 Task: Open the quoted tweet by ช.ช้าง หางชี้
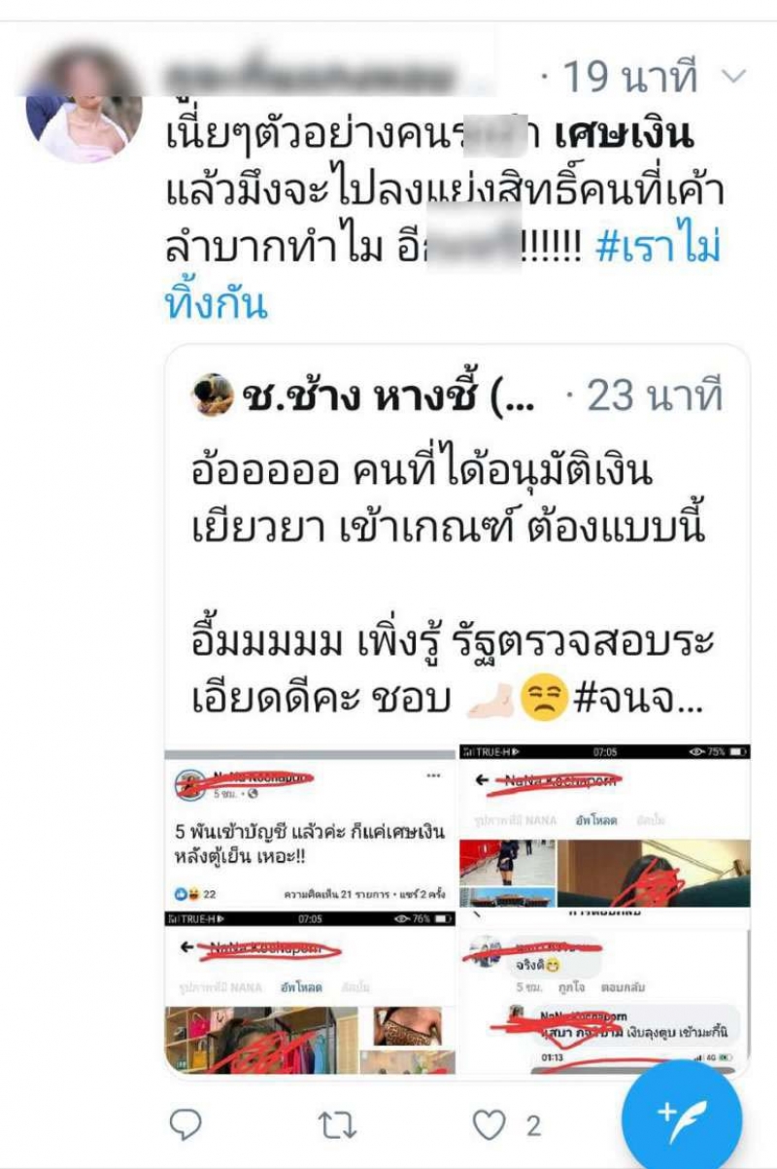click(x=457, y=710)
